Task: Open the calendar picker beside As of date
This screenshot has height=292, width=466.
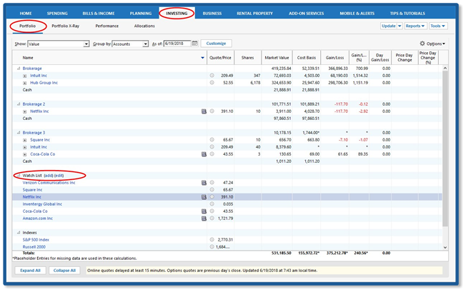Action: tap(196, 44)
